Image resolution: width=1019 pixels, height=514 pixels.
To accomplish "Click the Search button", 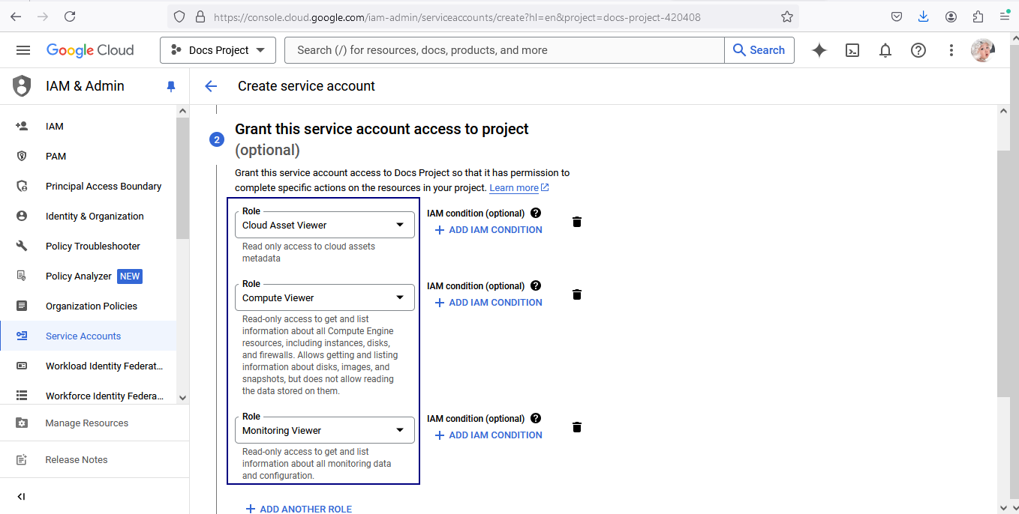I will point(759,50).
